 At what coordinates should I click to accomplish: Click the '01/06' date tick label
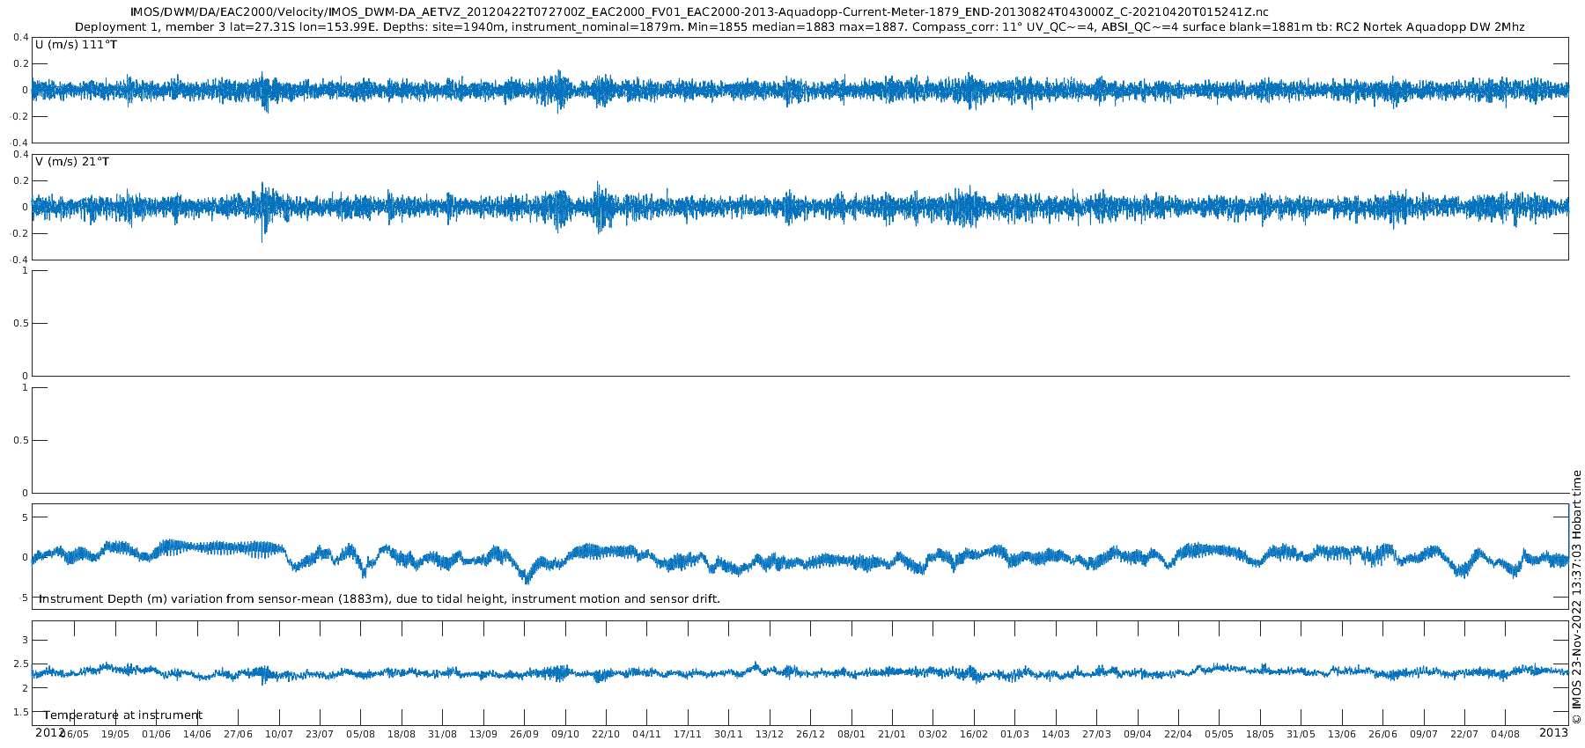(157, 734)
